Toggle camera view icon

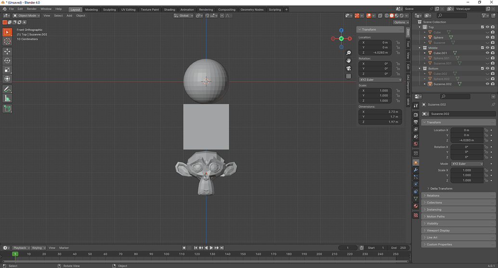tap(348, 69)
